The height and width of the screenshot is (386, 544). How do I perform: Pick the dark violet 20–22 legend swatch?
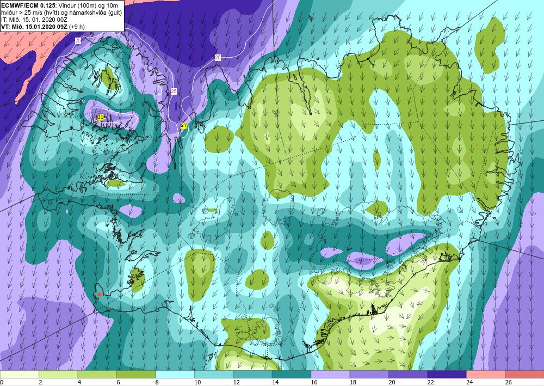(x=408, y=375)
